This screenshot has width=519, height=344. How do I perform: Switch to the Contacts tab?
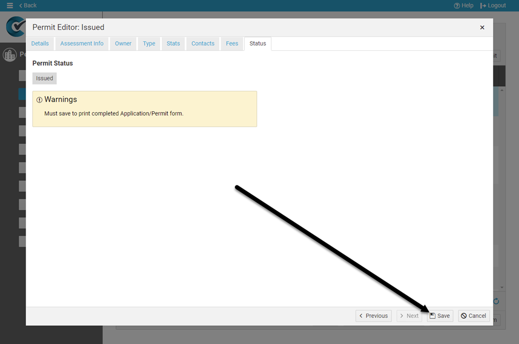pos(202,43)
